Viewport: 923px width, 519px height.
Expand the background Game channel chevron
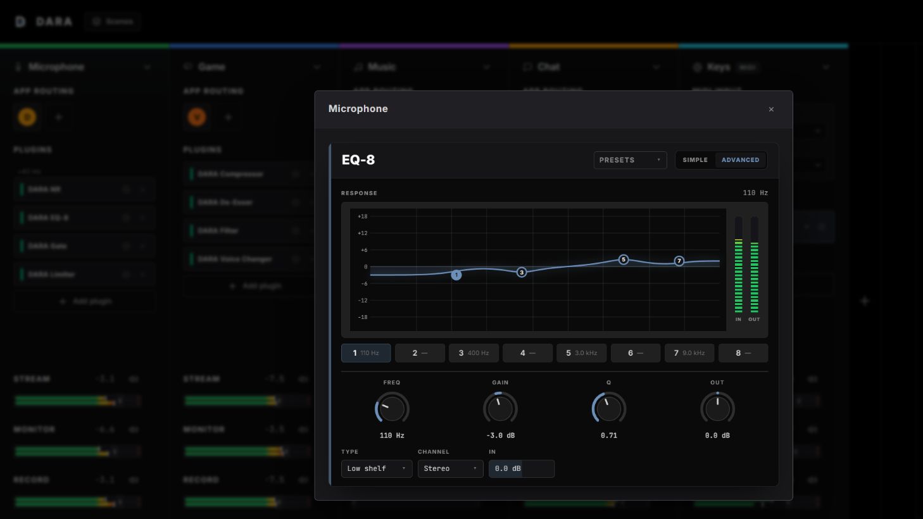[317, 67]
